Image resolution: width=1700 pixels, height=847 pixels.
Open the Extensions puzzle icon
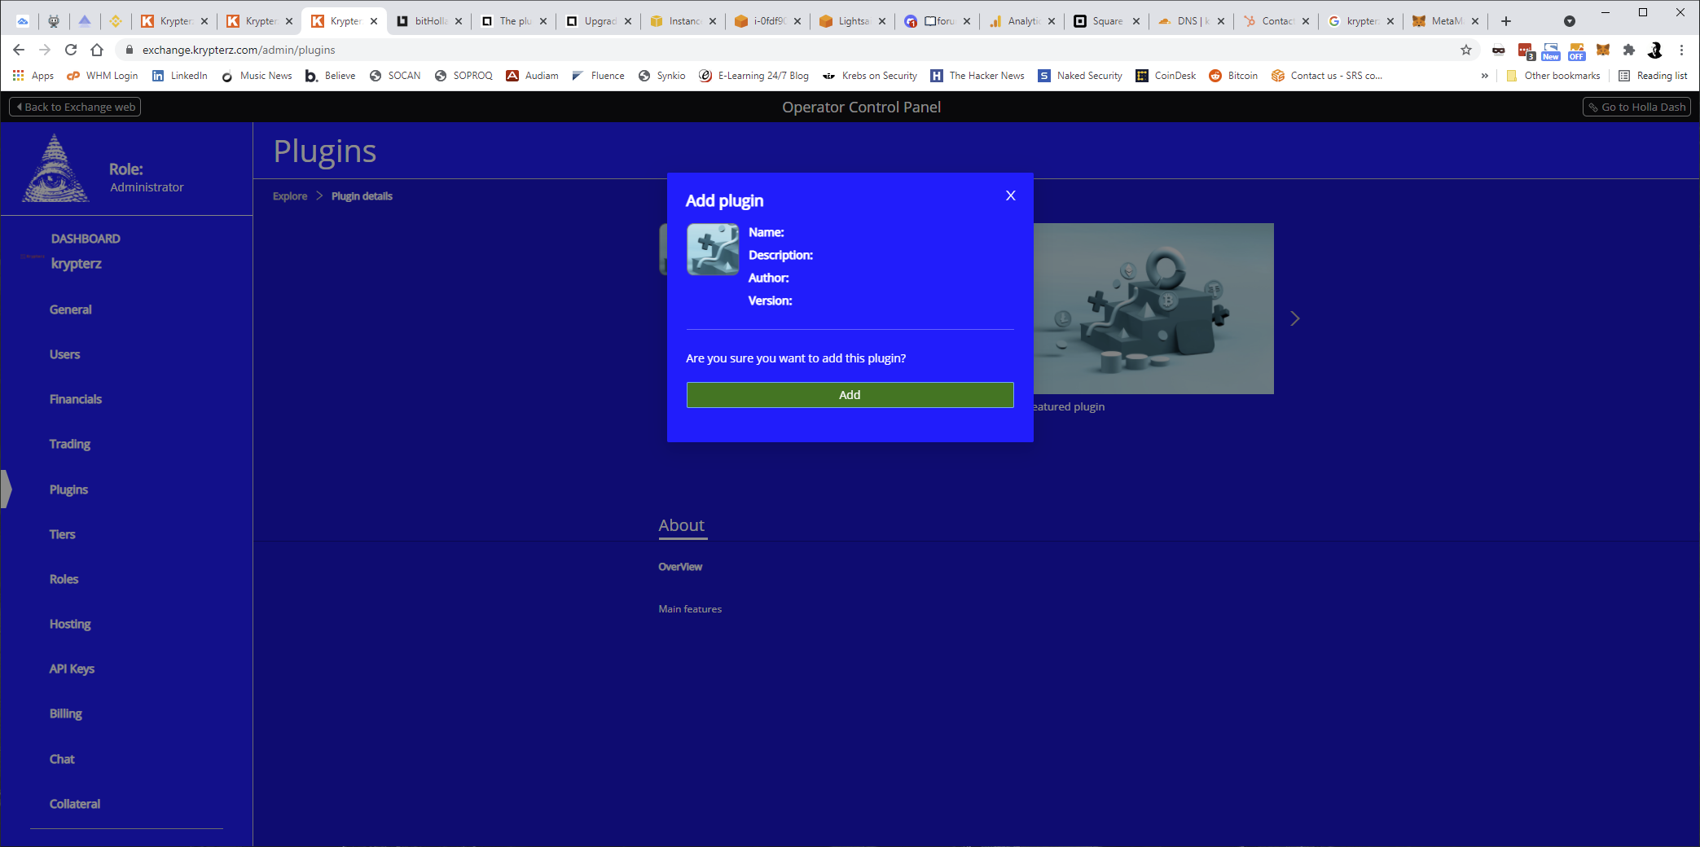[x=1628, y=50]
